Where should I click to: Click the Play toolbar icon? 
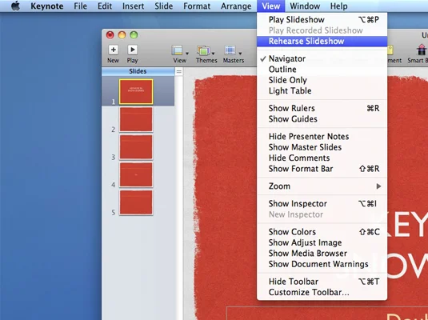pos(132,50)
